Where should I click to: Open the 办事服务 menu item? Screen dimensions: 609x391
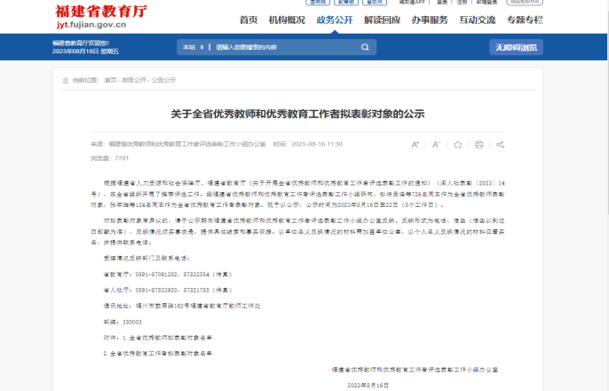(431, 20)
